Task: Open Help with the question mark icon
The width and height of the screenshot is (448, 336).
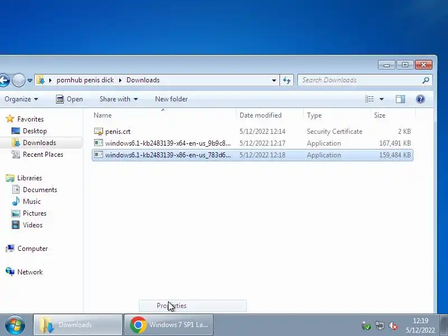Action: [421, 99]
